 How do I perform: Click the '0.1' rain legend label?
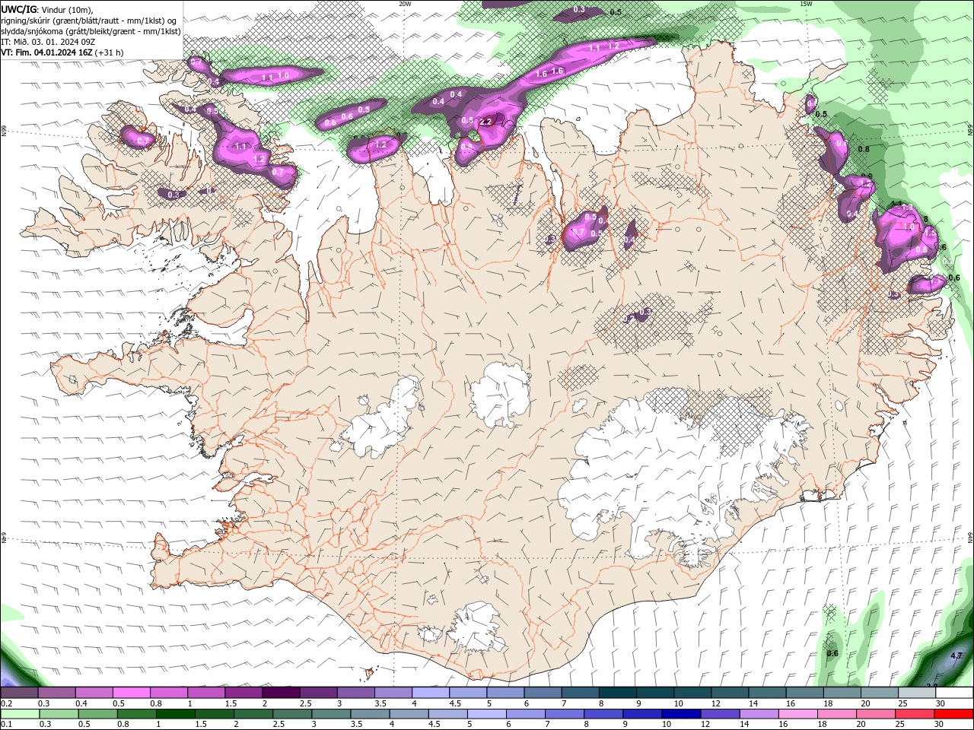coord(6,725)
